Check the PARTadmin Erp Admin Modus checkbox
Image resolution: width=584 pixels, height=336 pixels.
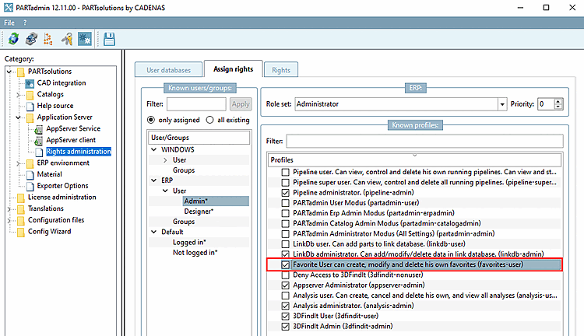[x=285, y=214]
